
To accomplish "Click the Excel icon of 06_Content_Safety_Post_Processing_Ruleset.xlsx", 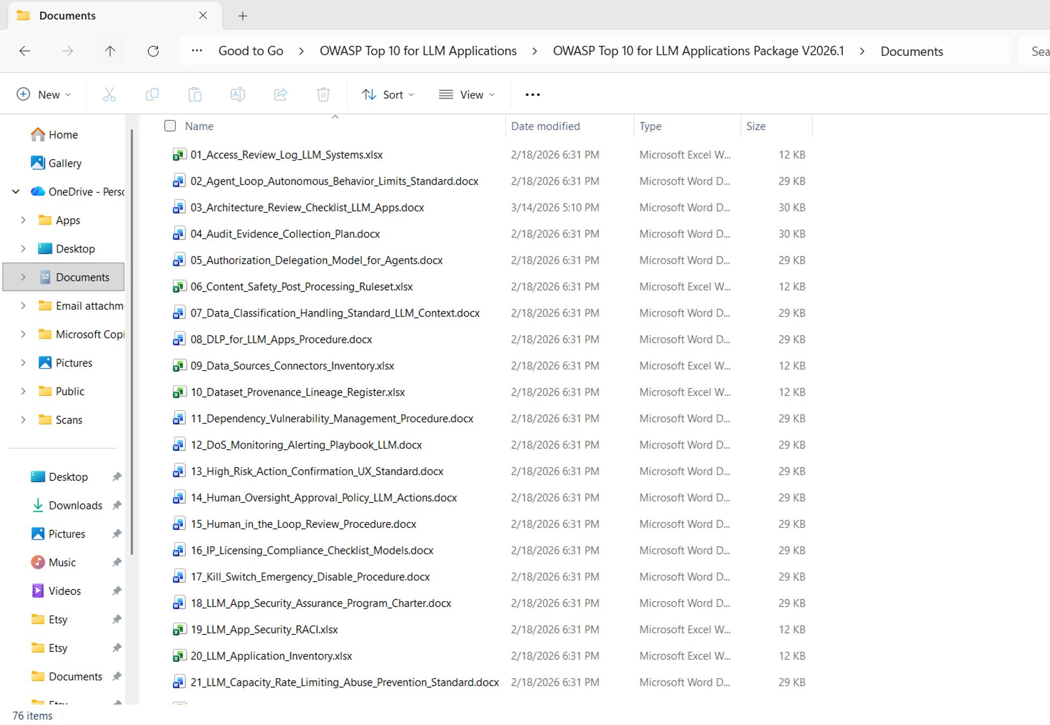I will pyautogui.click(x=179, y=287).
